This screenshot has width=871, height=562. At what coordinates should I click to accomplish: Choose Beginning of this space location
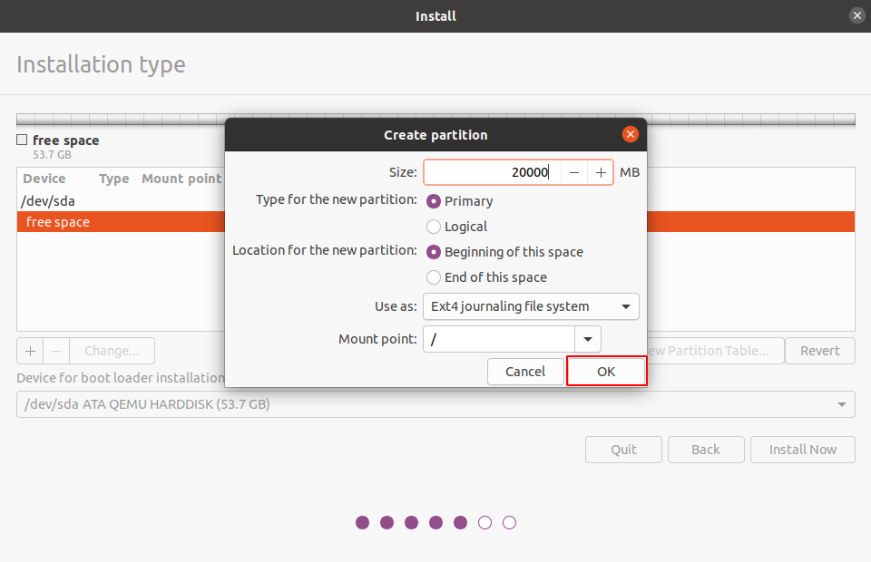(434, 252)
